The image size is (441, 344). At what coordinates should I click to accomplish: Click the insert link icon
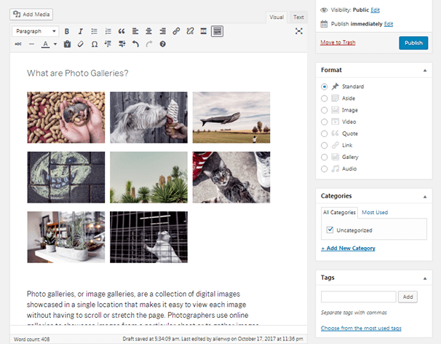[x=176, y=31]
